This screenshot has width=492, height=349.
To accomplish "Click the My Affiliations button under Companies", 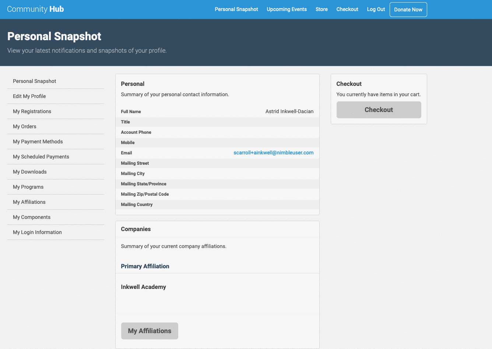I will (x=150, y=331).
